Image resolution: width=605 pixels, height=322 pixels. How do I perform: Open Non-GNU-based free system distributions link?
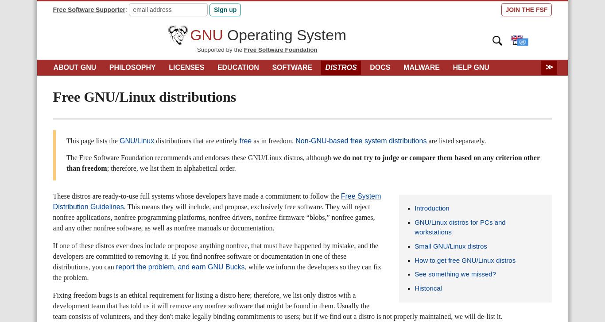click(361, 141)
